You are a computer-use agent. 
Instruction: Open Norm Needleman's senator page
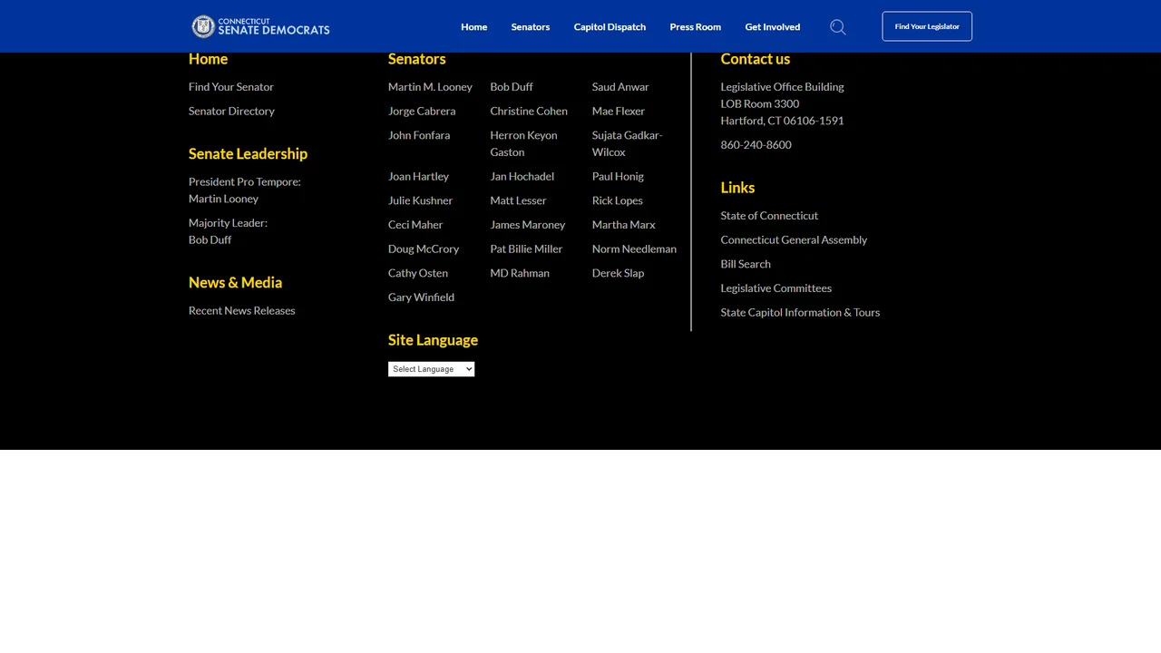click(634, 249)
